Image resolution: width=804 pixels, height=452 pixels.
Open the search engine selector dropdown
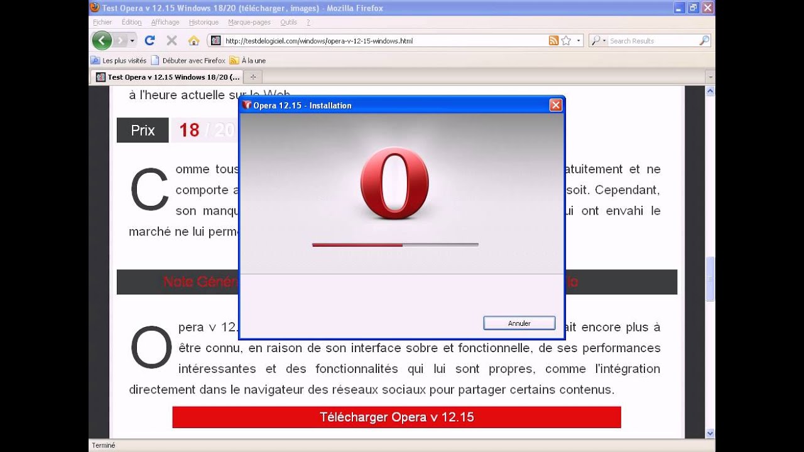point(599,41)
